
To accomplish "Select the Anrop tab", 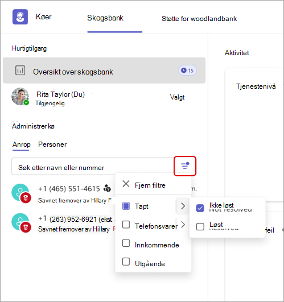I will click(22, 144).
